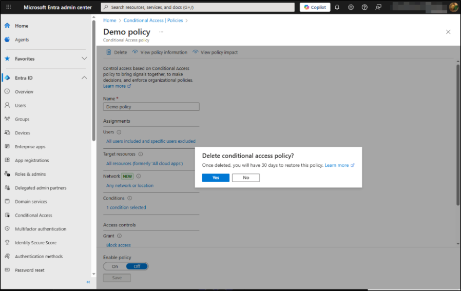Image resolution: width=461 pixels, height=291 pixels.
Task: Open All users included and specific users excluded
Action: click(x=151, y=141)
